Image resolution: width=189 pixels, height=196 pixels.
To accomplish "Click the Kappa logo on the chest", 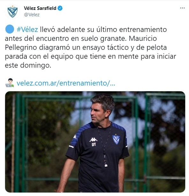I will pos(93,139).
